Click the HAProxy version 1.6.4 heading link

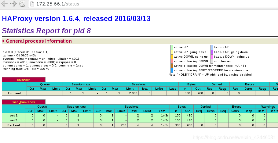tap(76, 19)
